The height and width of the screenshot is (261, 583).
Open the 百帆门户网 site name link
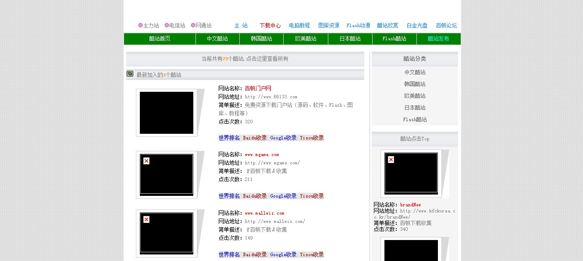tap(258, 89)
